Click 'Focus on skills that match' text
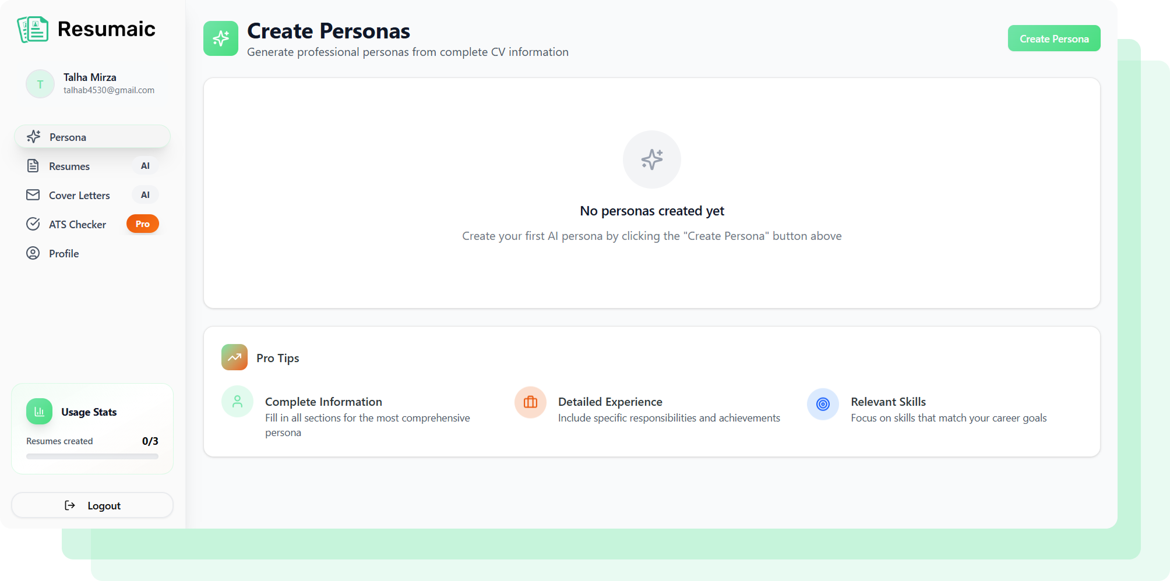Screen dimensions: 1170x581 click(949, 418)
